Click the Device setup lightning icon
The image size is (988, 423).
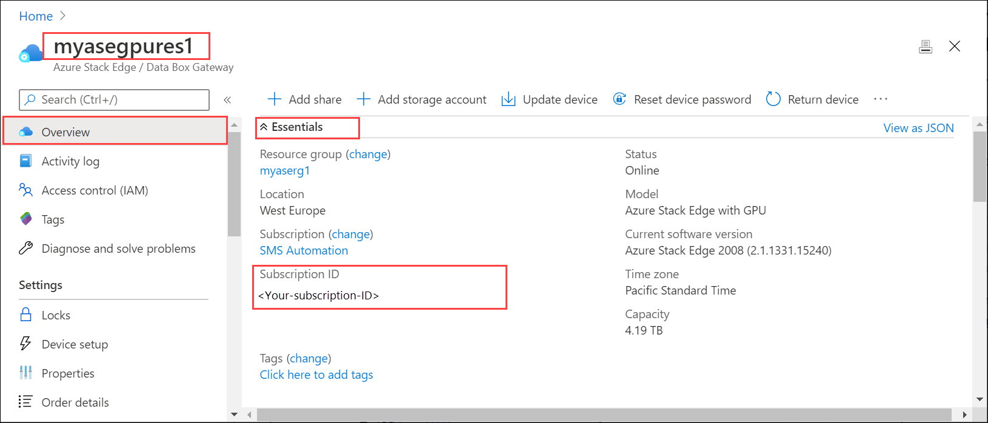25,344
